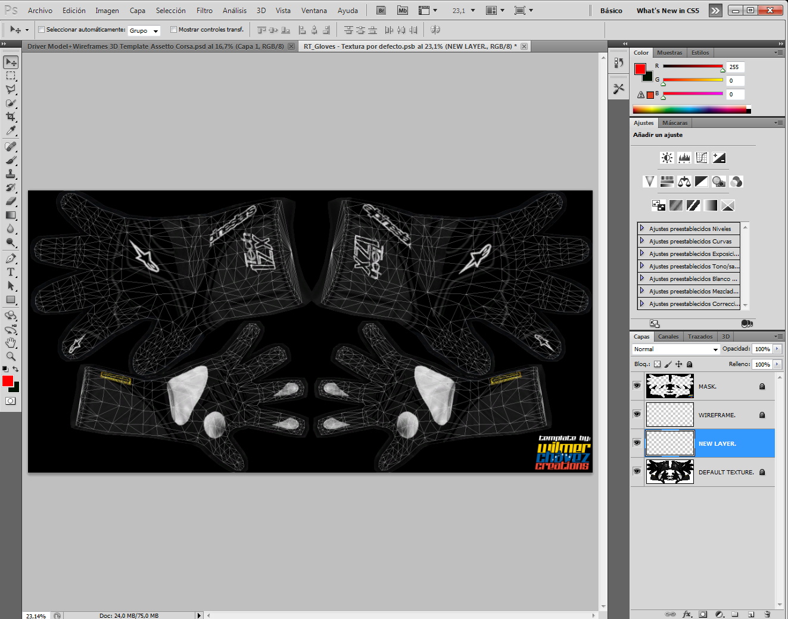Delete the current layer
The height and width of the screenshot is (619, 788).
click(767, 614)
